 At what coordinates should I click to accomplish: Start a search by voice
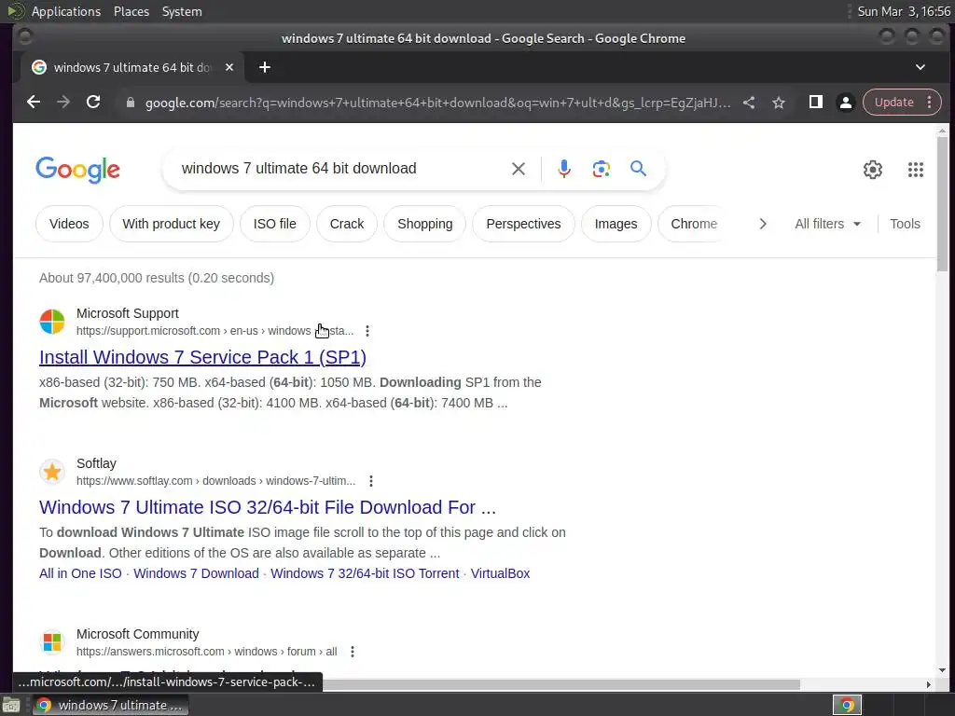(564, 169)
